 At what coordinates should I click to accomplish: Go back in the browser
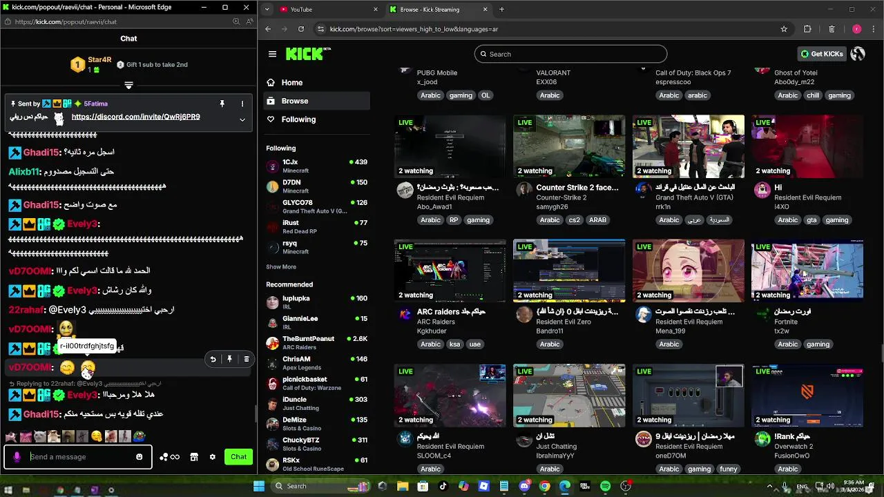268,29
